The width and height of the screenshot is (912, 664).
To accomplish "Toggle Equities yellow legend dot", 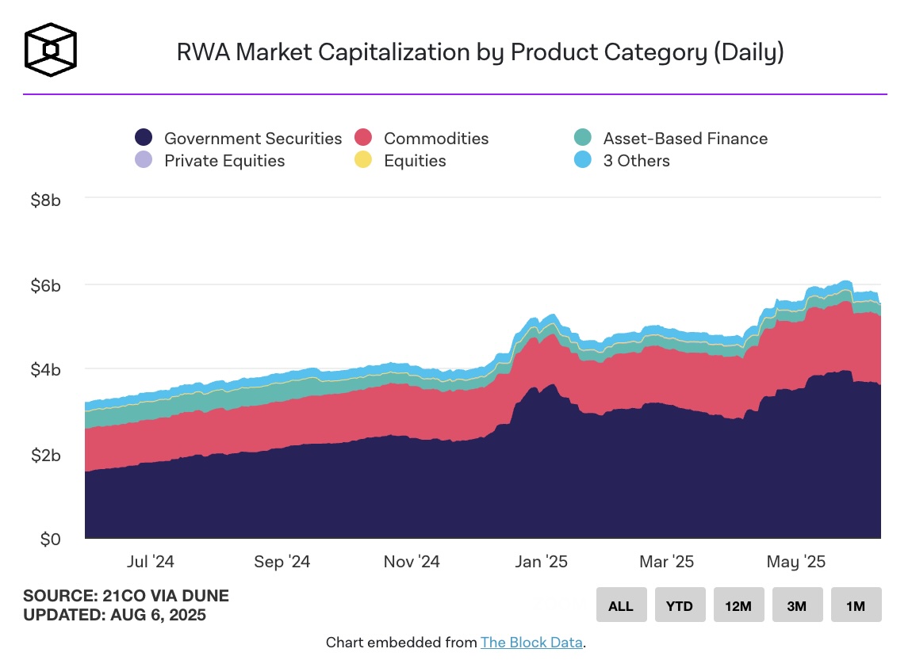I will [363, 160].
